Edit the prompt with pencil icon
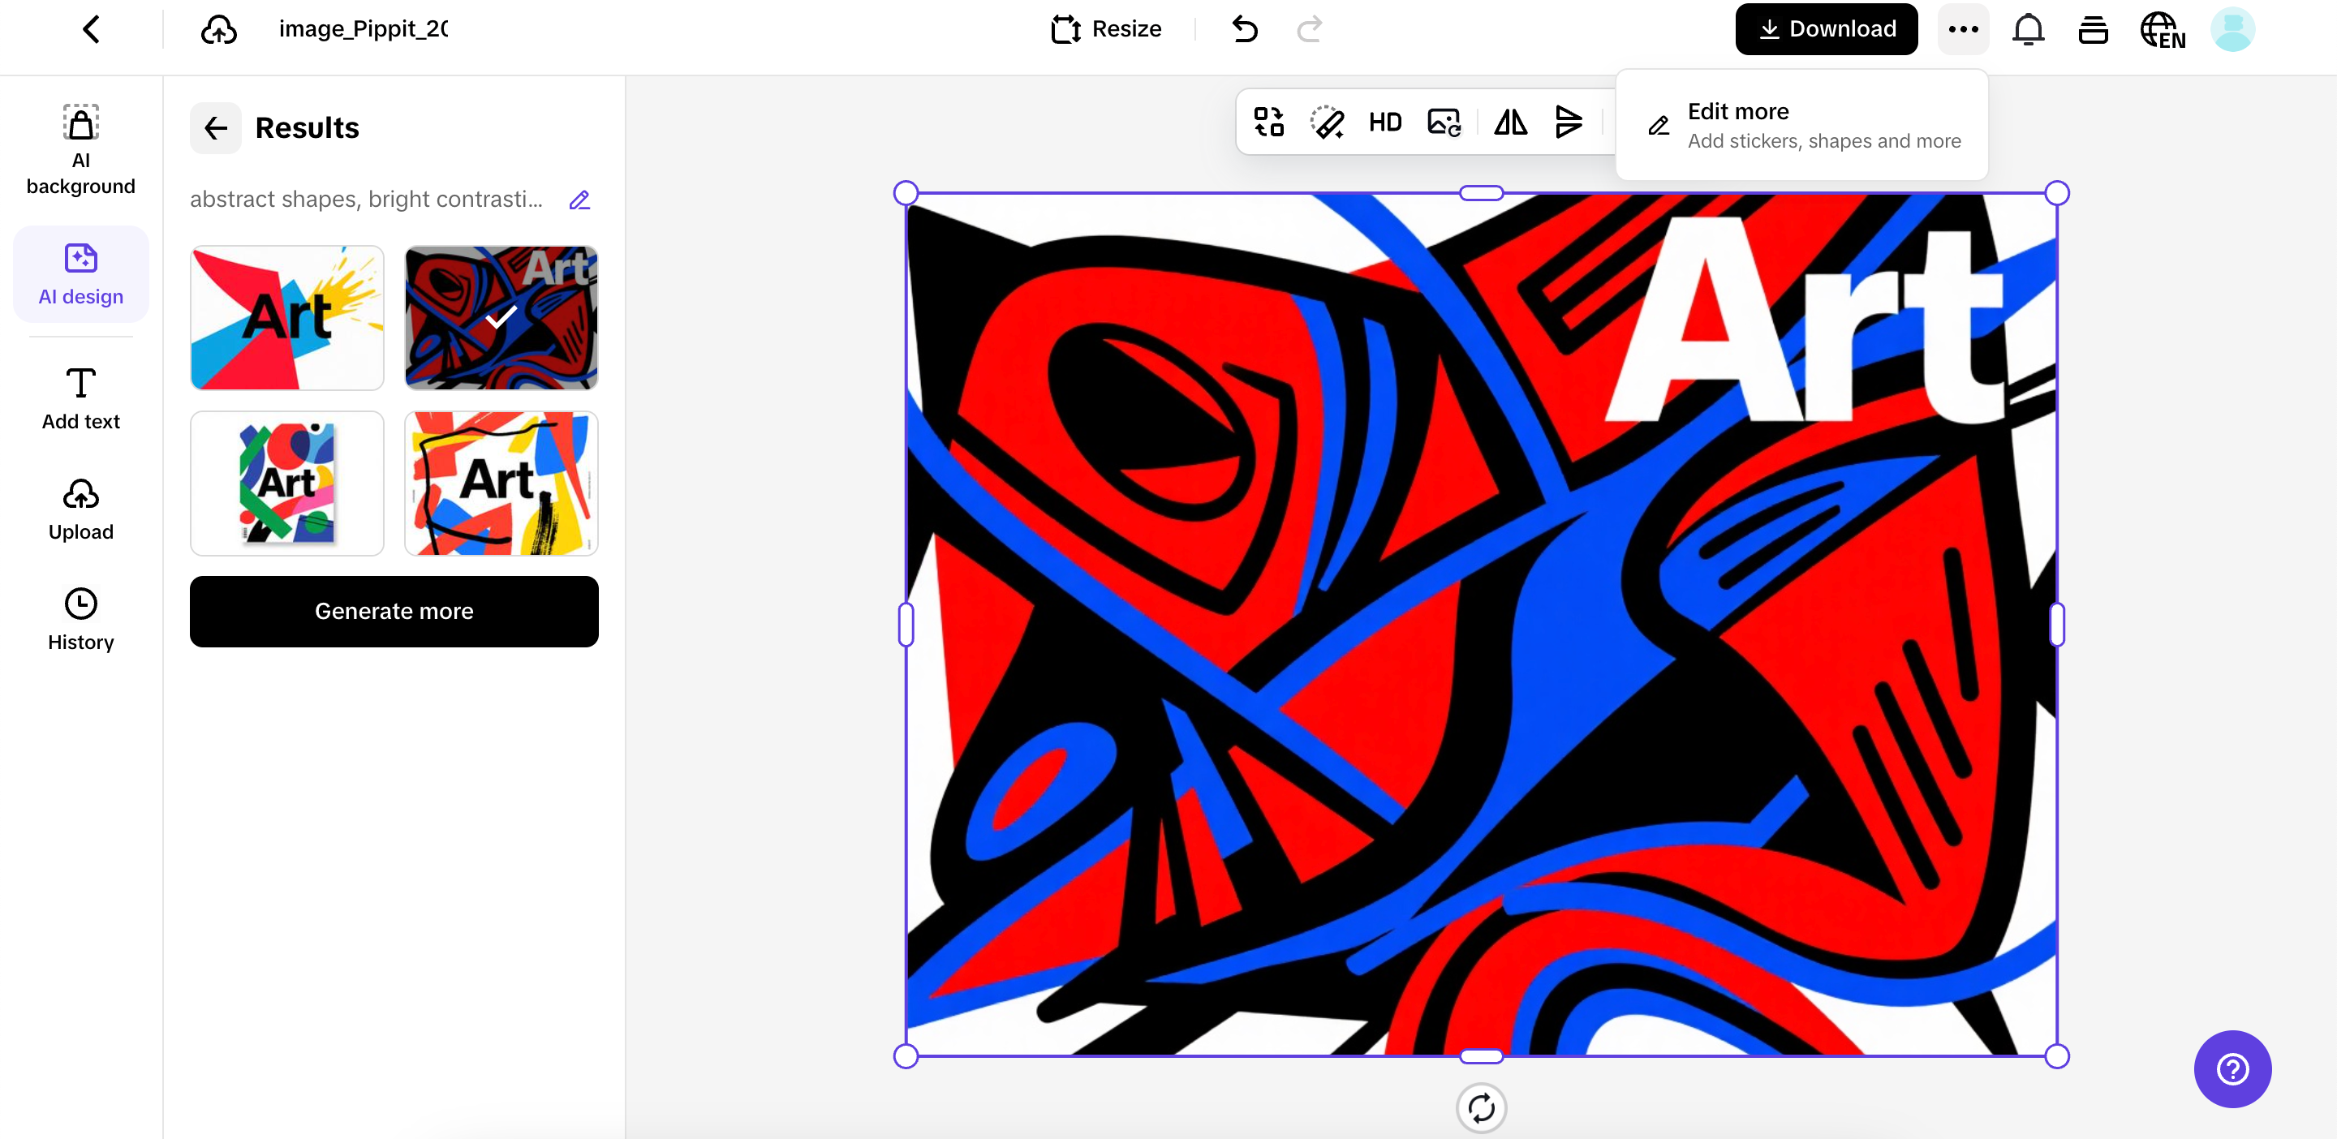The height and width of the screenshot is (1139, 2337). tap(579, 200)
